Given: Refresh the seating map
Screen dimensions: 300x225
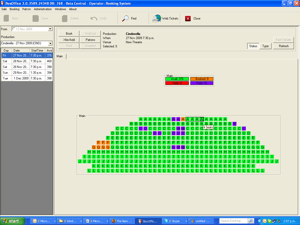Looking at the screenshot, I should (x=283, y=46).
